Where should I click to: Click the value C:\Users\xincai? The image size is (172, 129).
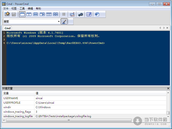click(45, 103)
